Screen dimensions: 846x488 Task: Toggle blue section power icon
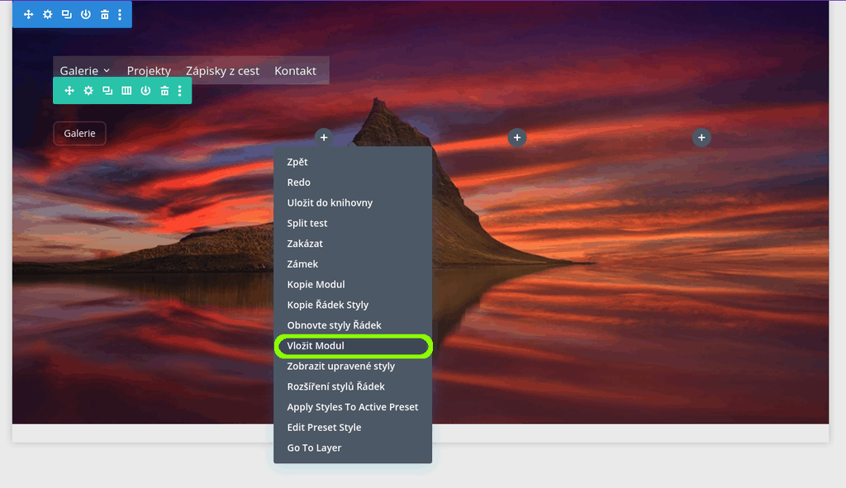[86, 15]
